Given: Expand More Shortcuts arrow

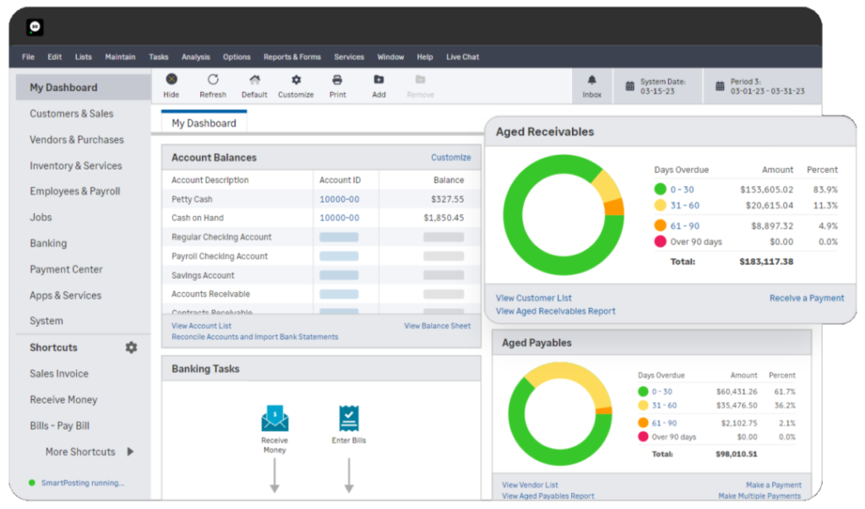Looking at the screenshot, I should [131, 452].
